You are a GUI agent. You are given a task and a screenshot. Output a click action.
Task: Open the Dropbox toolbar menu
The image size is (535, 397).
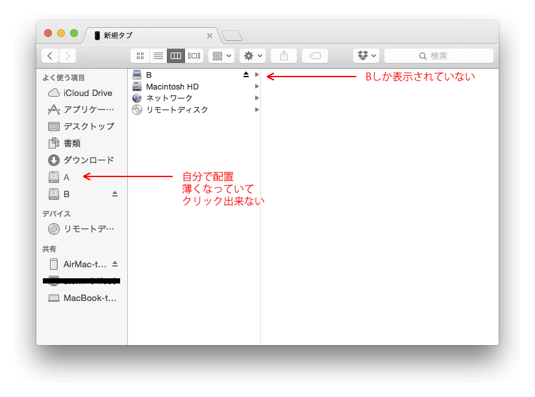[x=366, y=56]
